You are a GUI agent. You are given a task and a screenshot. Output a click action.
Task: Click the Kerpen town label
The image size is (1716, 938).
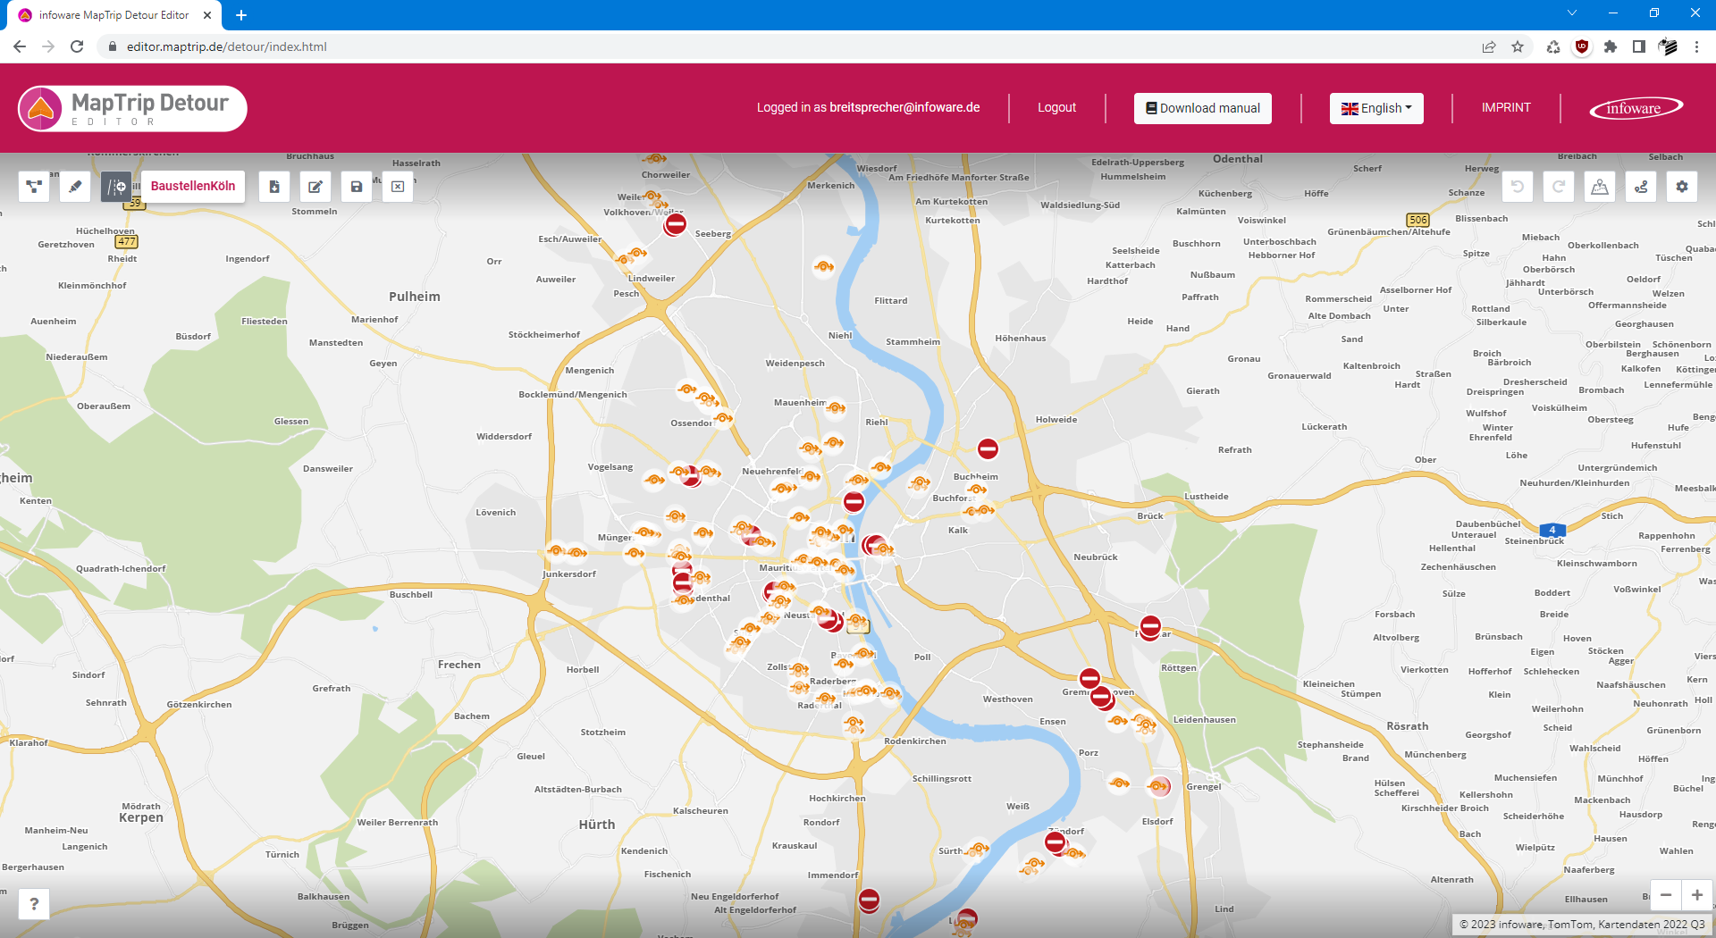pyautogui.click(x=141, y=817)
